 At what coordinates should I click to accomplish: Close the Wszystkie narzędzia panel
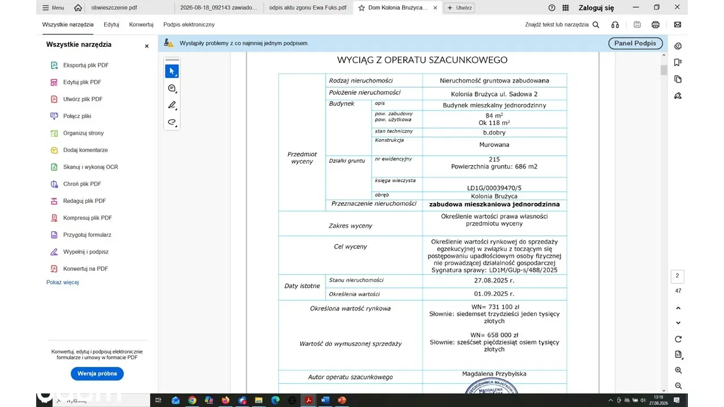click(x=147, y=46)
